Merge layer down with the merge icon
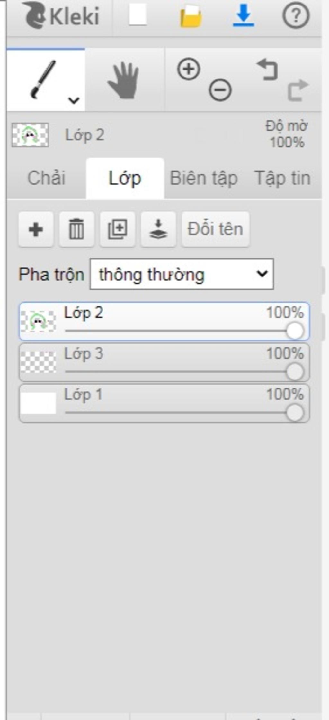 coord(158,229)
